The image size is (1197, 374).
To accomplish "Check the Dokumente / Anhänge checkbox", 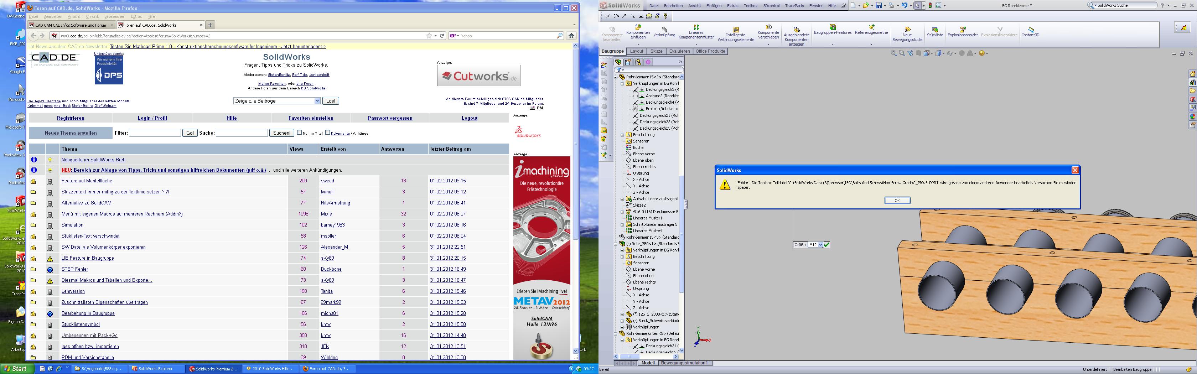I will [x=328, y=133].
